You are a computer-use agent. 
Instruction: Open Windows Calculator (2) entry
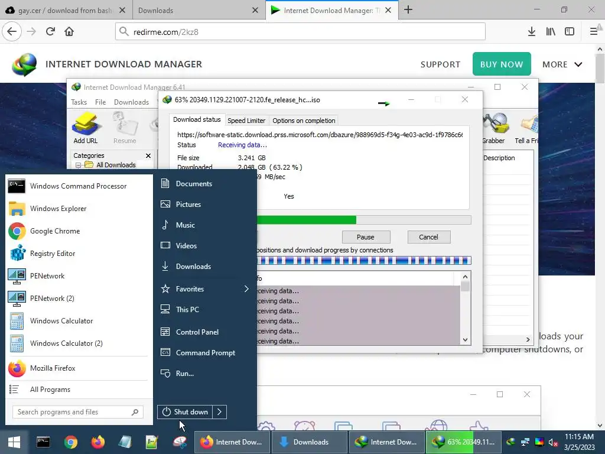(x=77, y=343)
